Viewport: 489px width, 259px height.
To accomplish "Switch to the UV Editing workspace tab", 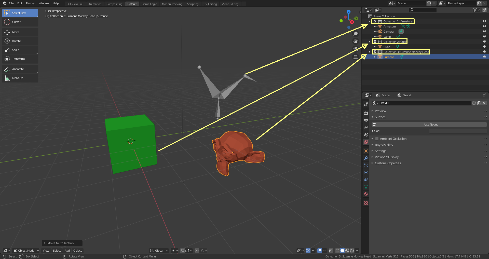I will [x=210, y=4].
